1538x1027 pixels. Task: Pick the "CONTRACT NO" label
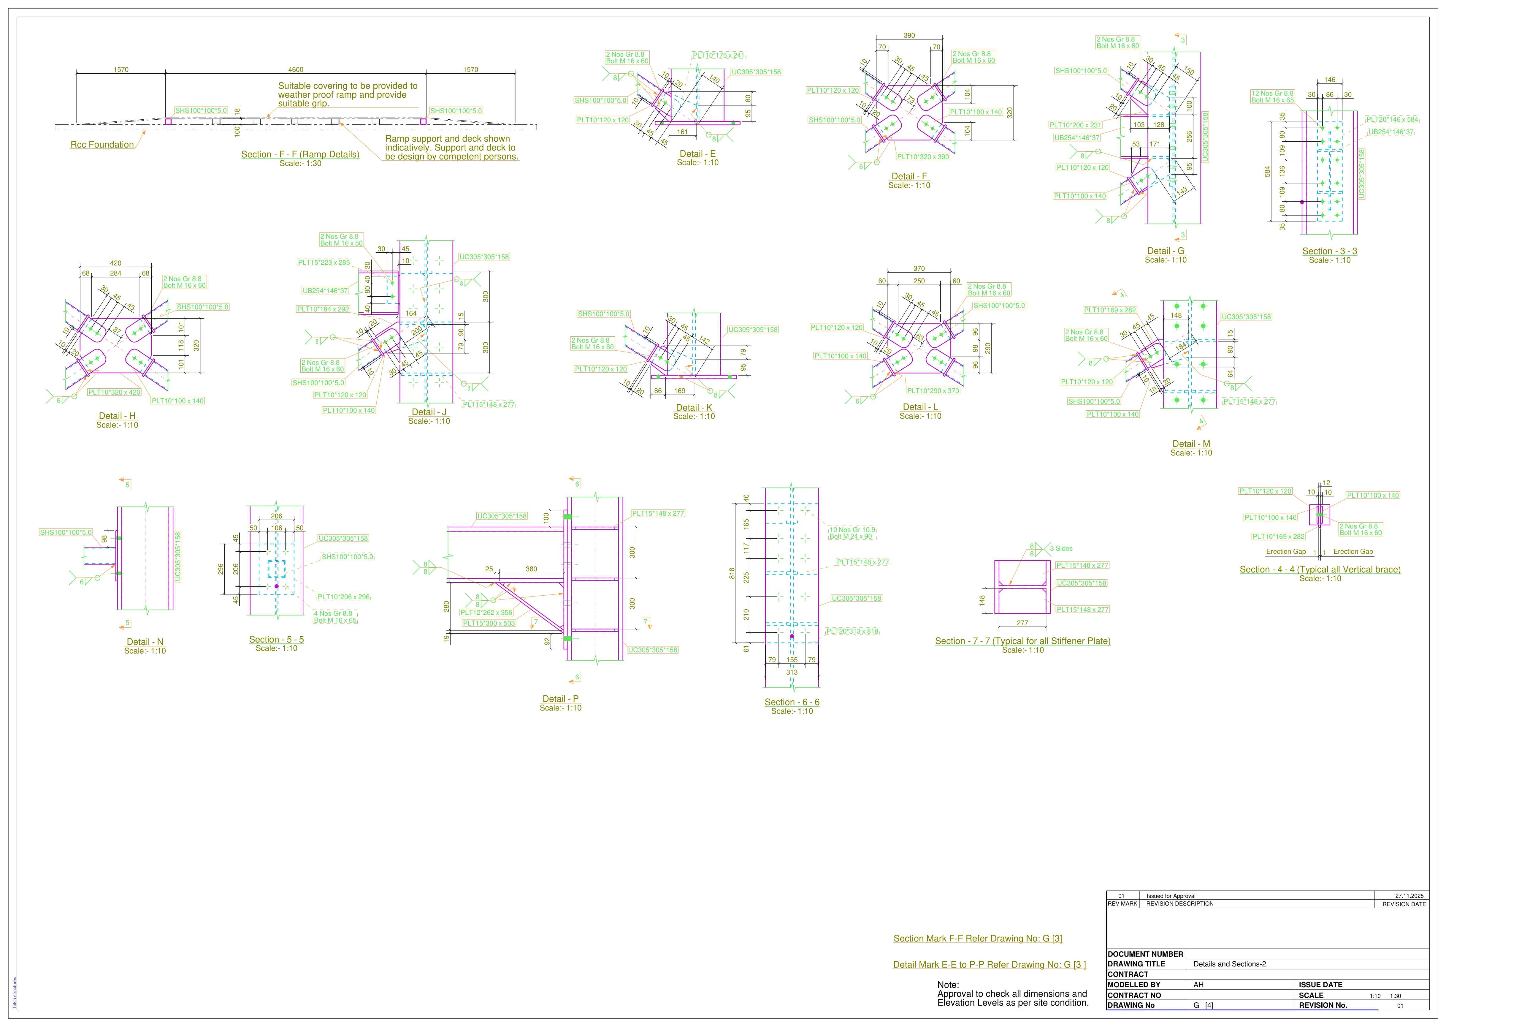pos(1134,996)
